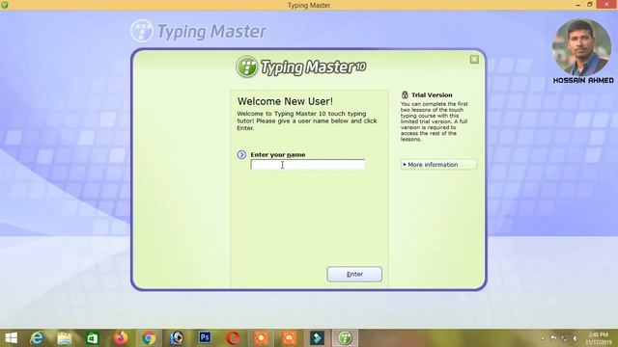Restore down the Typing Master window

click(x=590, y=4)
